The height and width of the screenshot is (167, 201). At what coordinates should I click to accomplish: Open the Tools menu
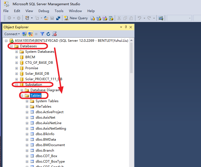pyautogui.click(x=59, y=11)
